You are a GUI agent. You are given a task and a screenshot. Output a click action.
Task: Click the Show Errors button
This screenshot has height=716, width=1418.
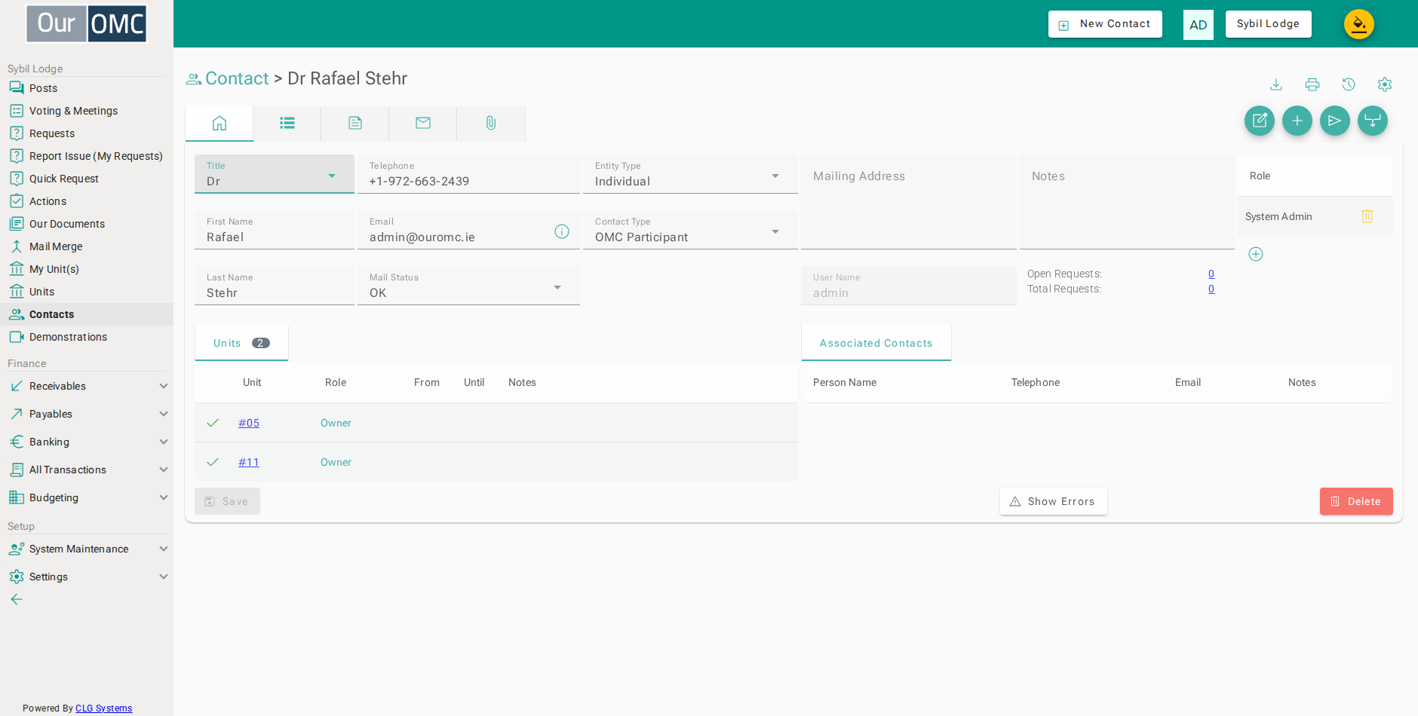coord(1053,501)
